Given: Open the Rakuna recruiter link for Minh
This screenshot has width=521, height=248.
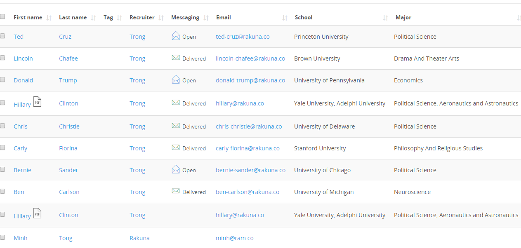Looking at the screenshot, I should pyautogui.click(x=139, y=238).
